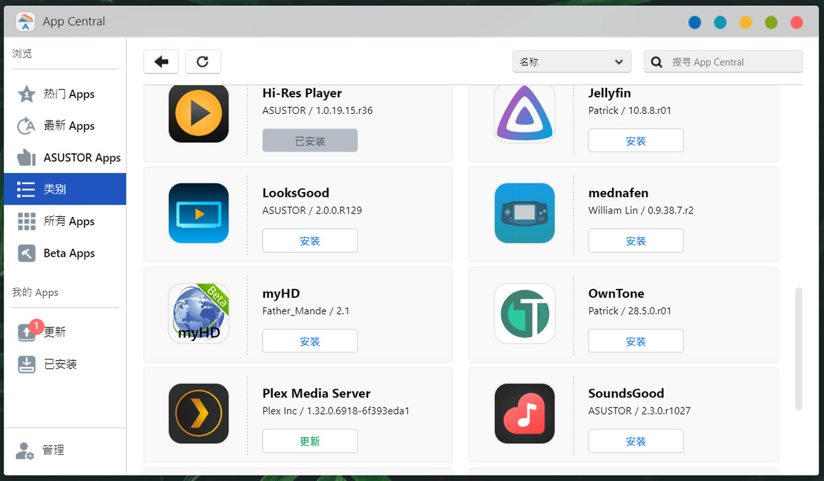Open the myHD app icon
824x481 pixels.
point(198,313)
